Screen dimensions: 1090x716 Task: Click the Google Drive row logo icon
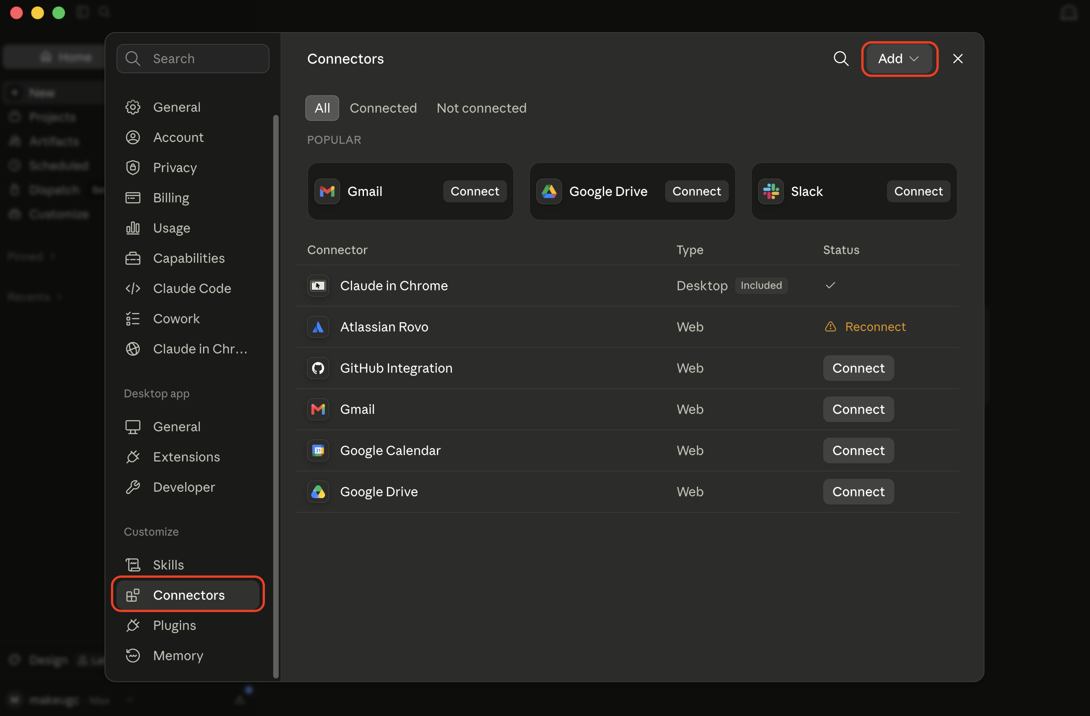[x=318, y=492]
